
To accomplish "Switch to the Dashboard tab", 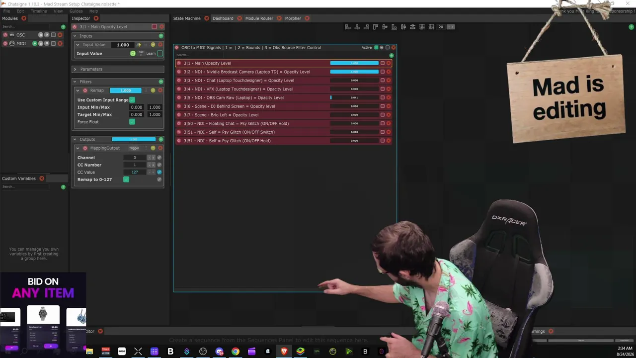I will (223, 18).
